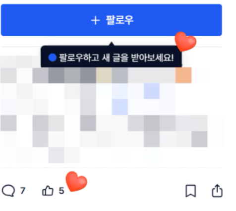Open the blurred post content area

tap(112, 109)
